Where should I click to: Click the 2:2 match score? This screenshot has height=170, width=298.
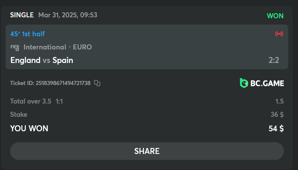(x=274, y=60)
